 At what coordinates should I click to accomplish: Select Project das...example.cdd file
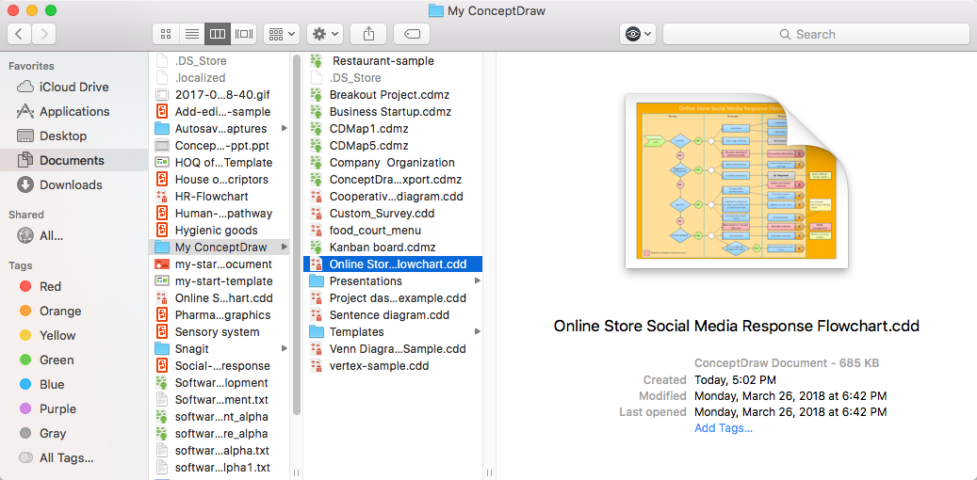(x=393, y=298)
